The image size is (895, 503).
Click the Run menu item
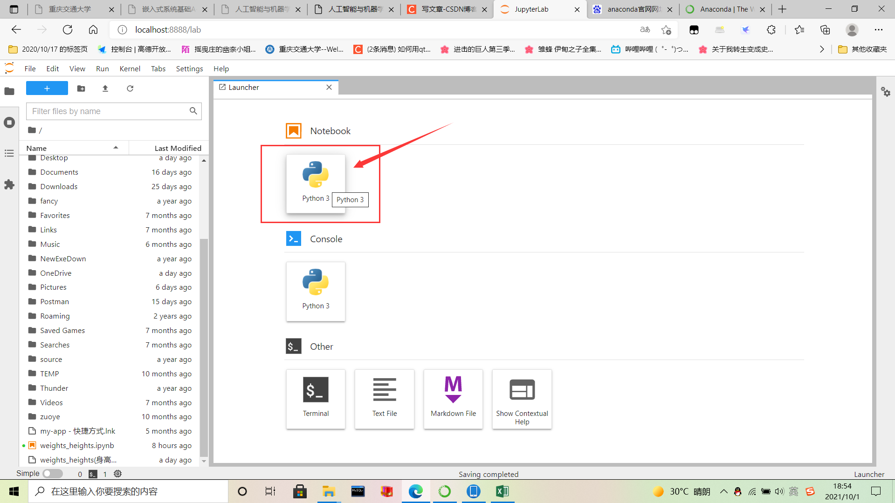click(103, 68)
